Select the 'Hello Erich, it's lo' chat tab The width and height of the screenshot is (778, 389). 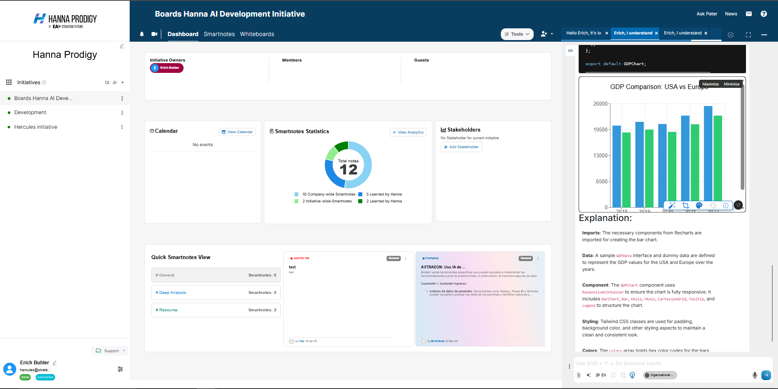click(583, 33)
